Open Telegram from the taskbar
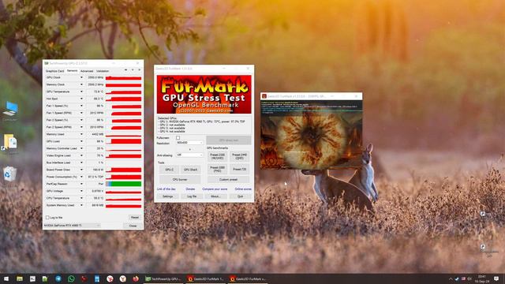Screen dimensions: 505x284 point(58,278)
